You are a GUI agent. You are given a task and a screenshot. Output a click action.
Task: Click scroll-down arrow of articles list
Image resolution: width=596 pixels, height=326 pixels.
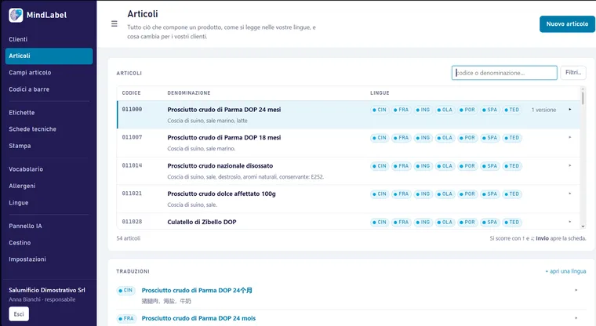coord(583,226)
